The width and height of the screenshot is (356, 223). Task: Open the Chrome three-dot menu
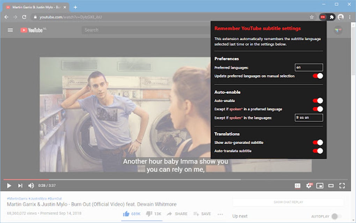pyautogui.click(x=350, y=17)
